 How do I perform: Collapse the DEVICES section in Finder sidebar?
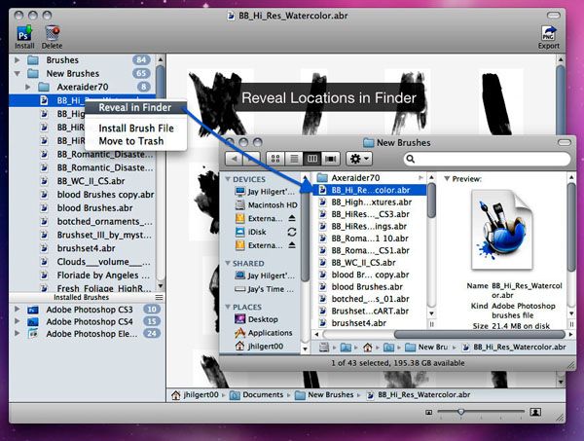tap(228, 179)
